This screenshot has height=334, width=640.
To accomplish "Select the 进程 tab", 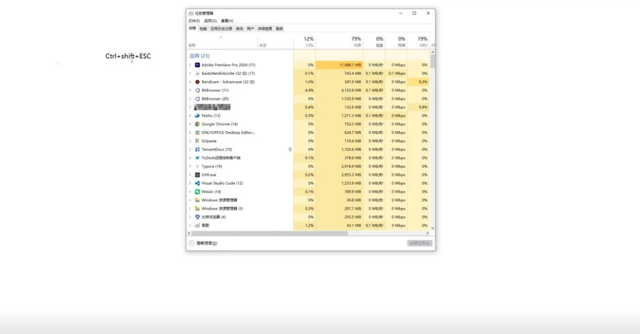I will pyautogui.click(x=192, y=29).
